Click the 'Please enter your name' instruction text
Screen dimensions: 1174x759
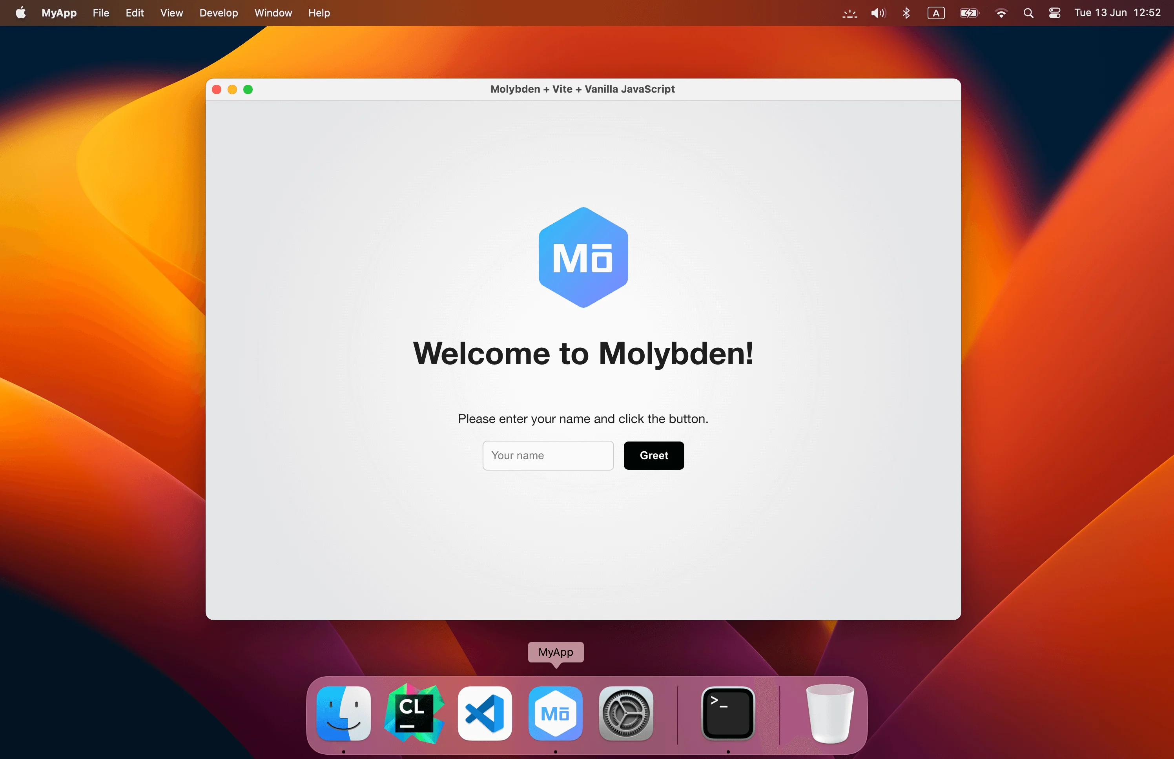(583, 419)
